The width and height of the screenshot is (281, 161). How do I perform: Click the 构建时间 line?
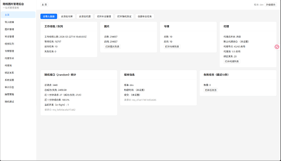(134, 90)
